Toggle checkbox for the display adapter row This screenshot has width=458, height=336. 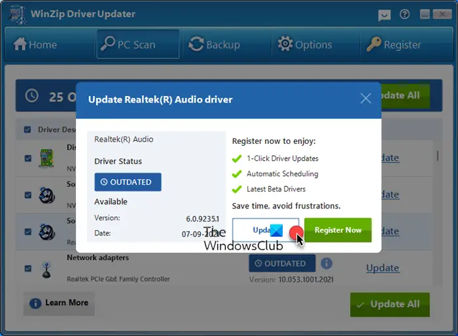pyautogui.click(x=28, y=158)
